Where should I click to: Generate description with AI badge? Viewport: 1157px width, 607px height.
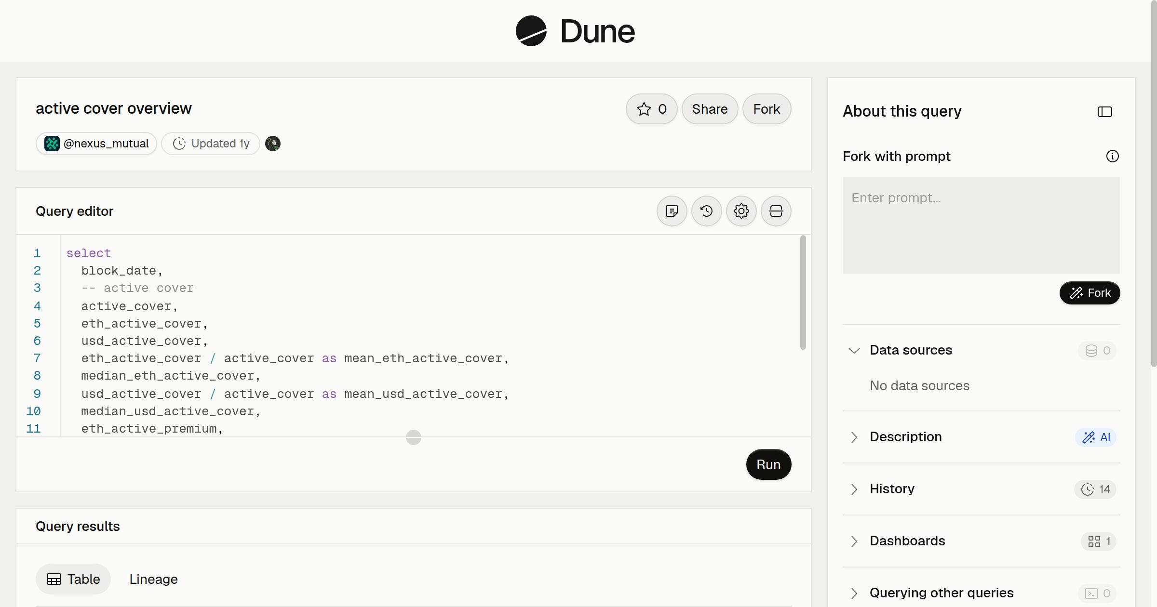tap(1096, 437)
